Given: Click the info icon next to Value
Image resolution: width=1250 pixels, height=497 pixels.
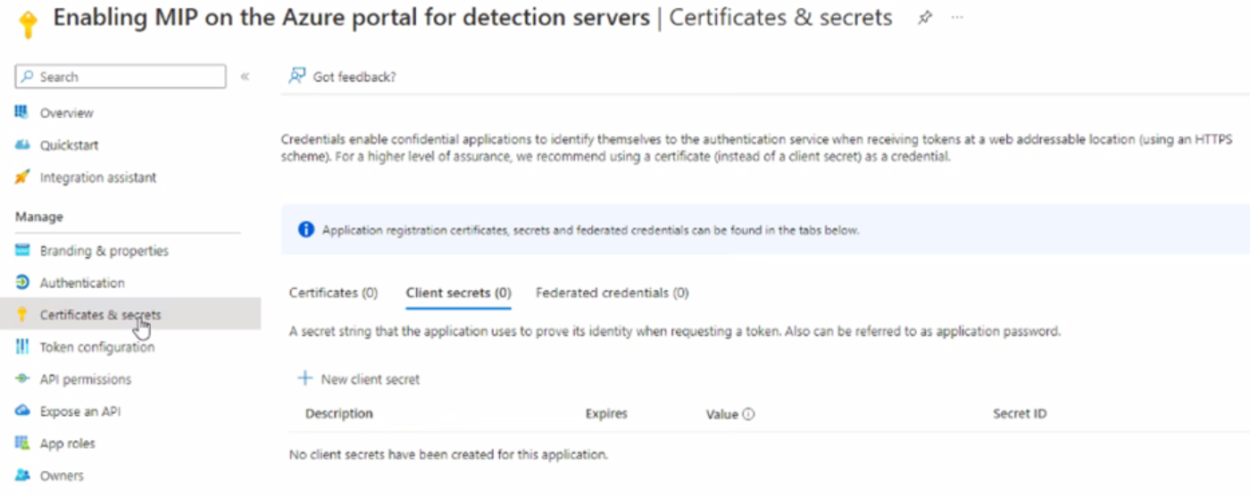Looking at the screenshot, I should click(x=748, y=414).
